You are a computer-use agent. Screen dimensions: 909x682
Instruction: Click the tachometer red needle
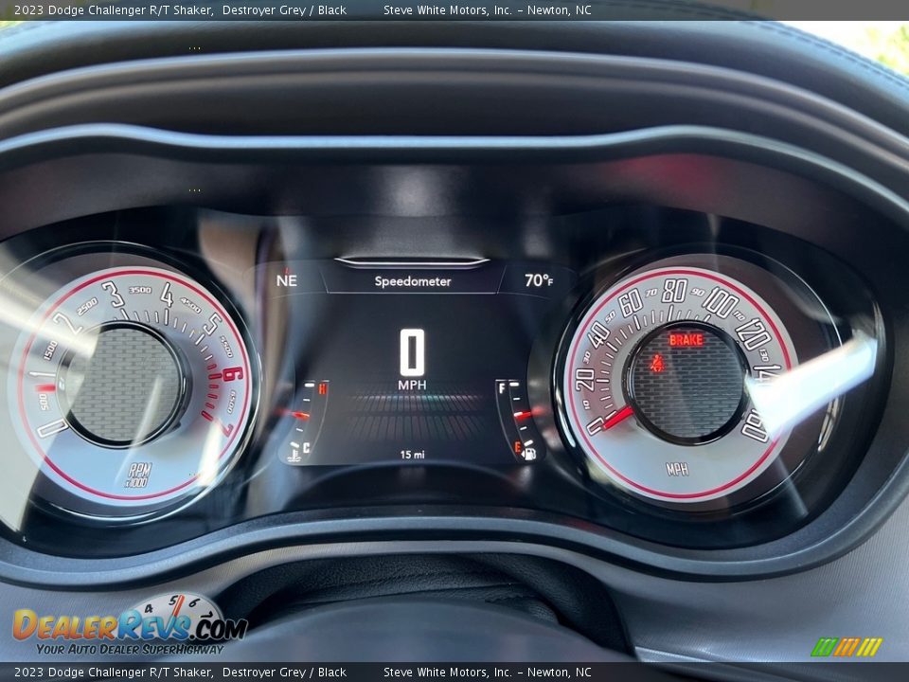(45, 387)
